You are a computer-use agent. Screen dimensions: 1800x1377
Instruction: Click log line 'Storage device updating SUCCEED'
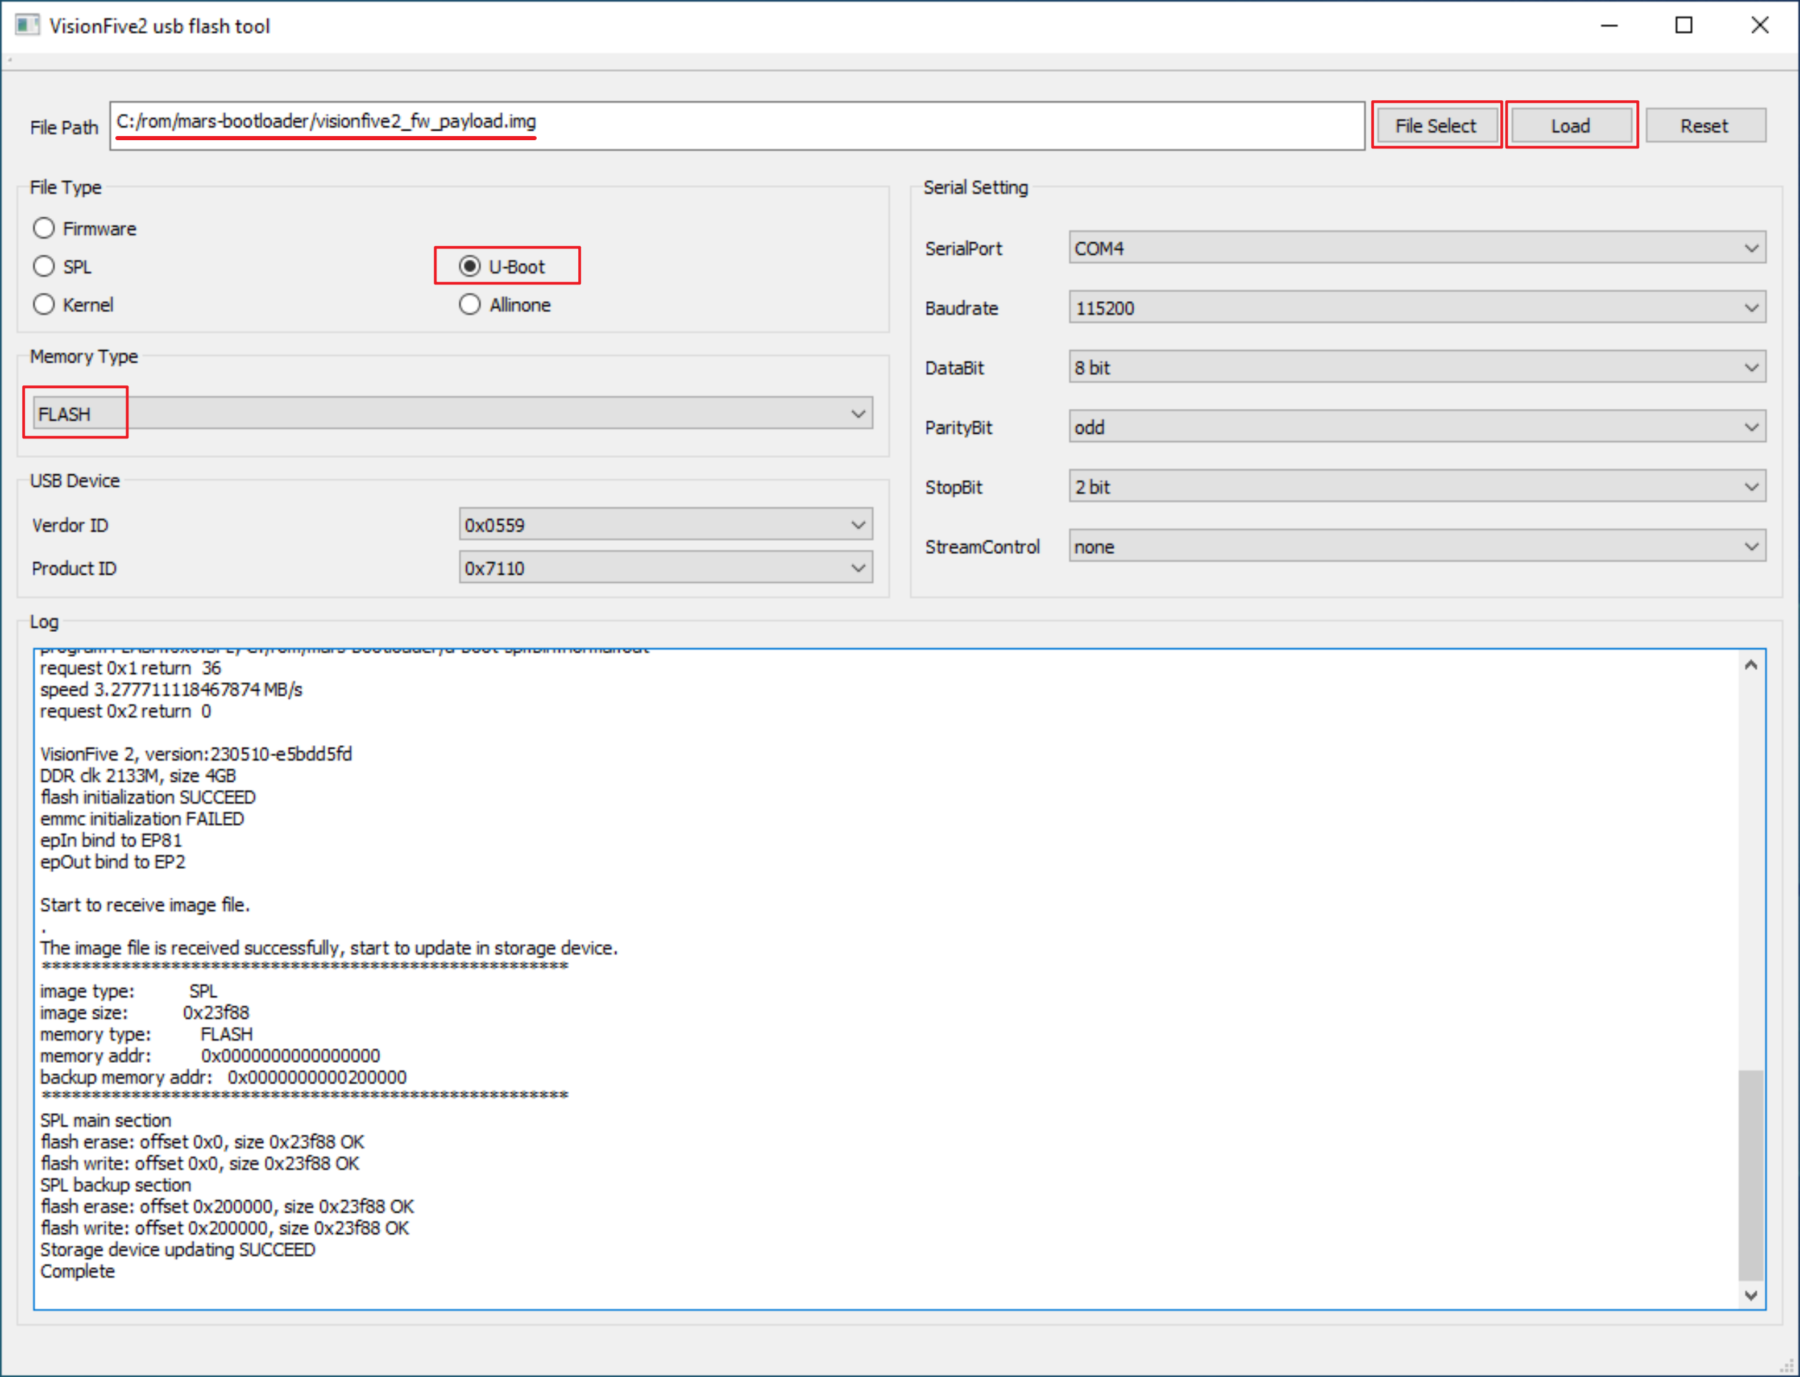(178, 1250)
